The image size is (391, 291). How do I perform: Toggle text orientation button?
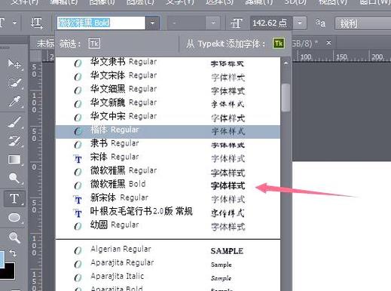click(37, 23)
